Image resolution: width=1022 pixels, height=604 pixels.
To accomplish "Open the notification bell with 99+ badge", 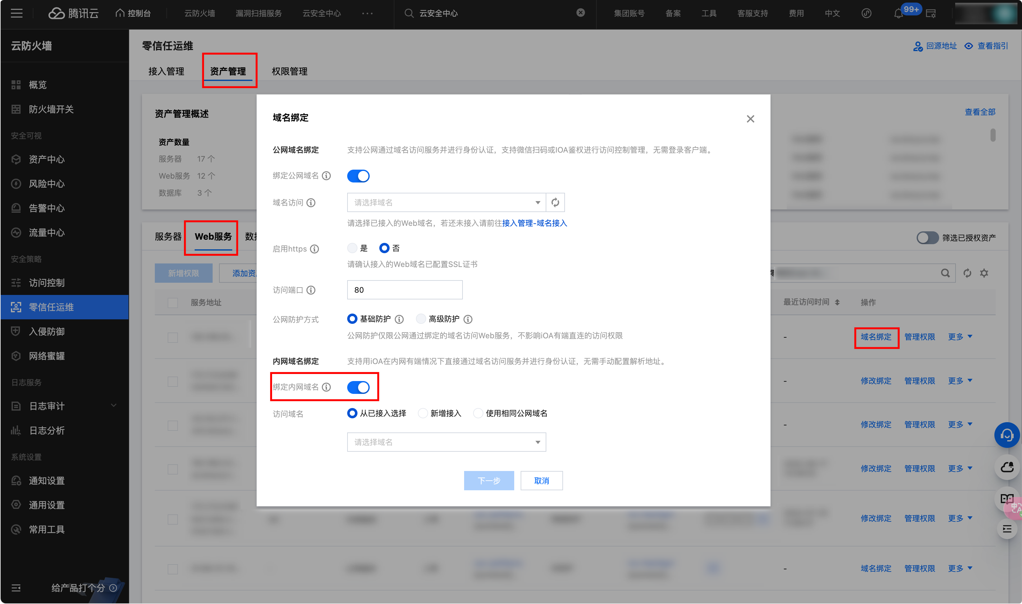I will [898, 13].
